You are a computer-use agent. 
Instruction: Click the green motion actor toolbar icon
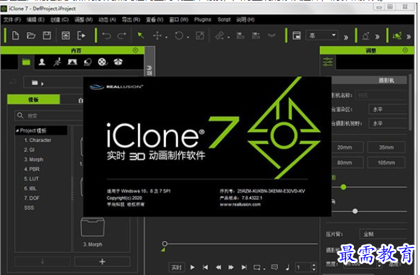[x=397, y=35]
